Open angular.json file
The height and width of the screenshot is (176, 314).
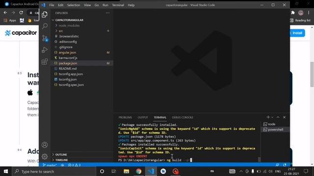click(x=82, y=52)
